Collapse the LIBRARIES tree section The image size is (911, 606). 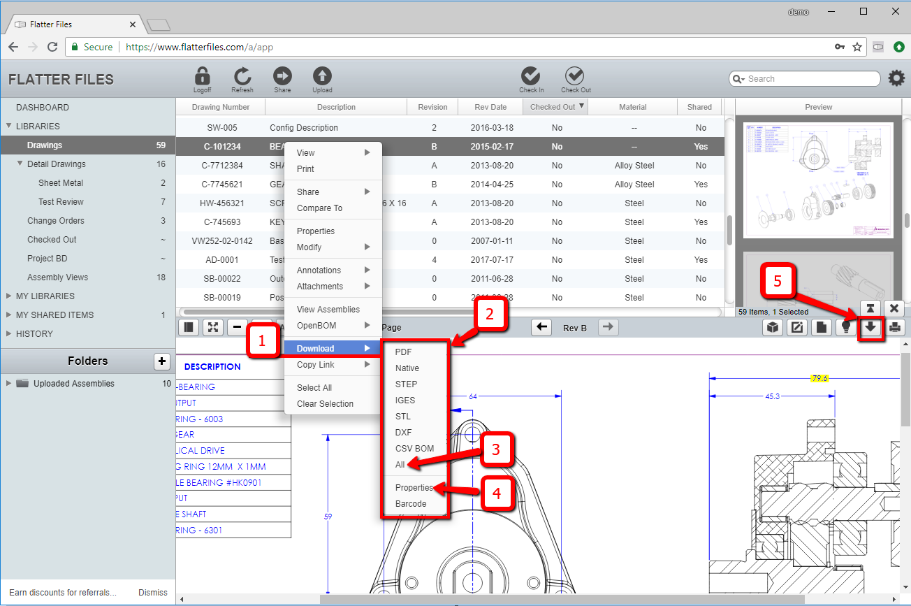[9, 127]
